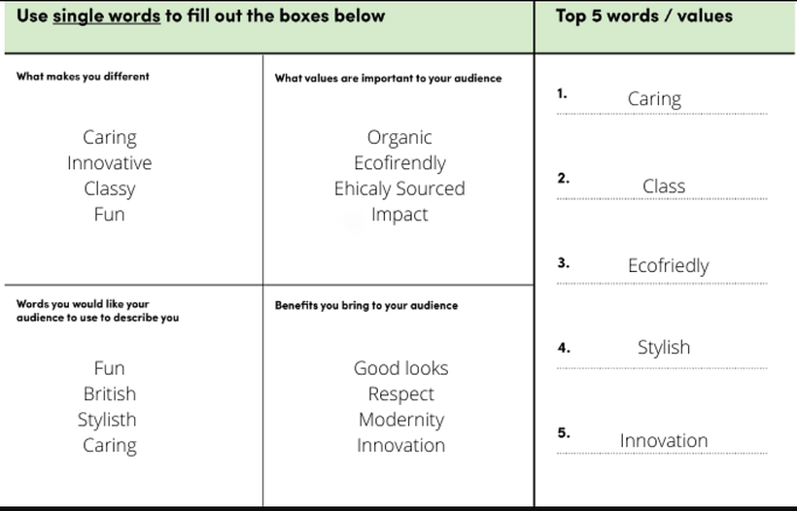Click the word Stylisth
This screenshot has height=511, width=797.
[107, 420]
